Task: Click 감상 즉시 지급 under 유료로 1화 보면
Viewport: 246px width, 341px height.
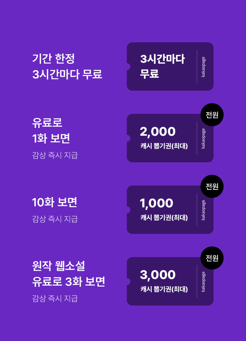Action: pyautogui.click(x=55, y=155)
